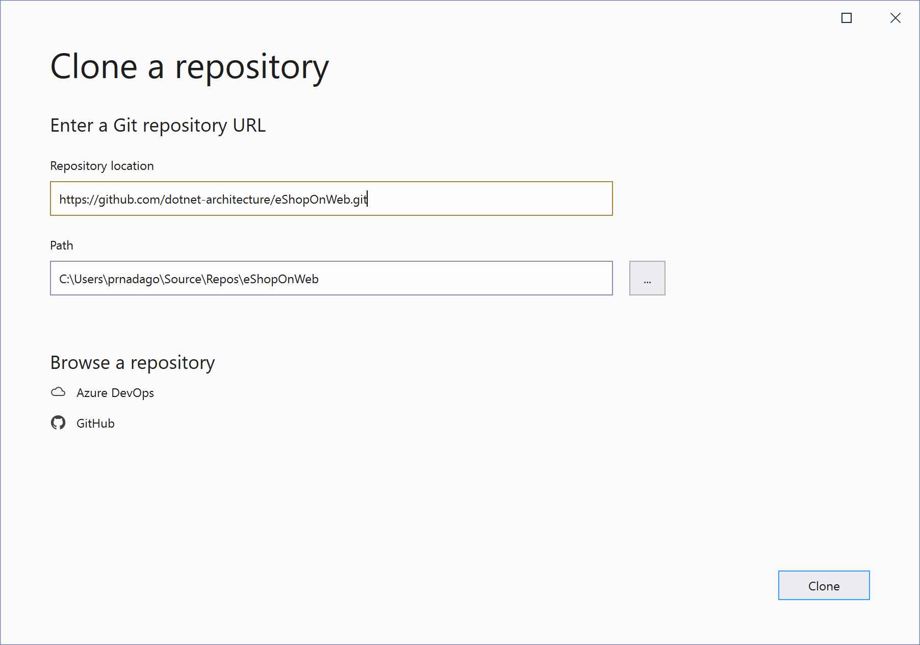920x645 pixels.
Task: Click the Clone button to start cloning
Action: click(x=823, y=585)
